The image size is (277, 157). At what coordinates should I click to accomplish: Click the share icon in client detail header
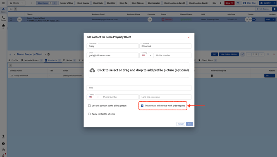242,55
